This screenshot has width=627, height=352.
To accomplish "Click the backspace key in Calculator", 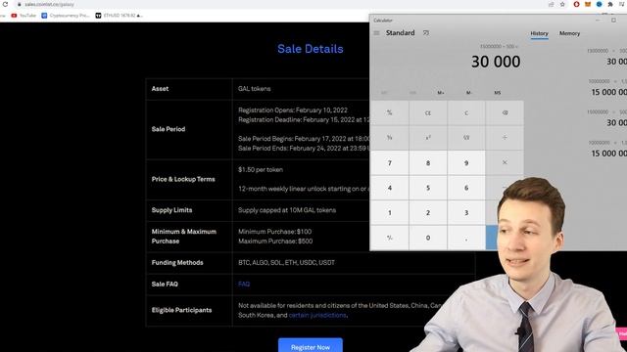I will 505,113.
